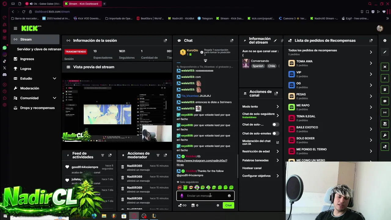Viewport: 391px width, 220px height.
Task: Toggle the channel points widget in right sidebar
Action: point(385,147)
